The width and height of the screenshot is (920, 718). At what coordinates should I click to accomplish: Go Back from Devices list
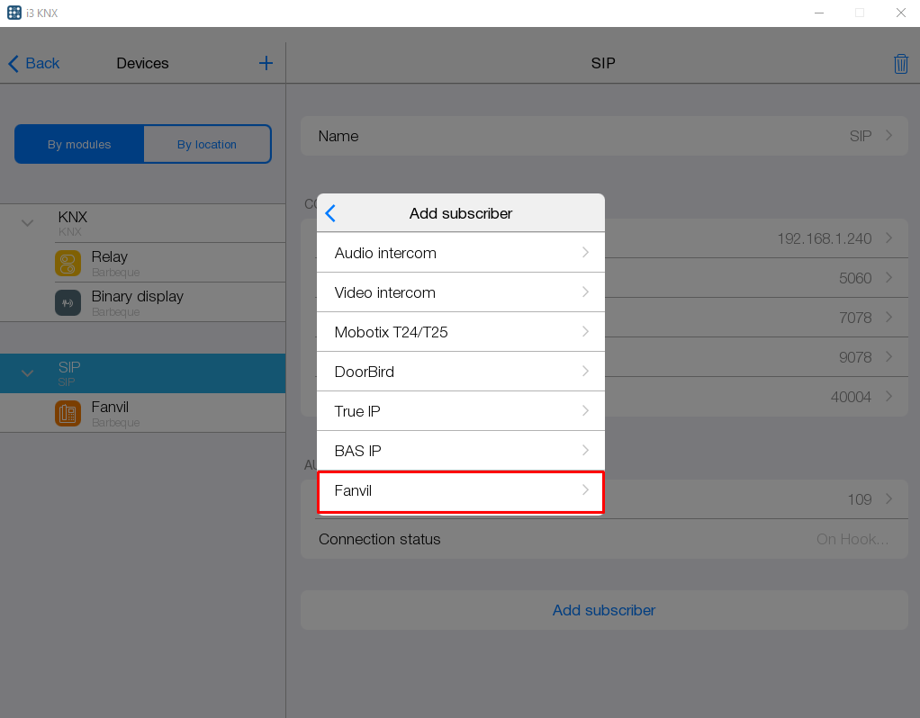pyautogui.click(x=33, y=63)
